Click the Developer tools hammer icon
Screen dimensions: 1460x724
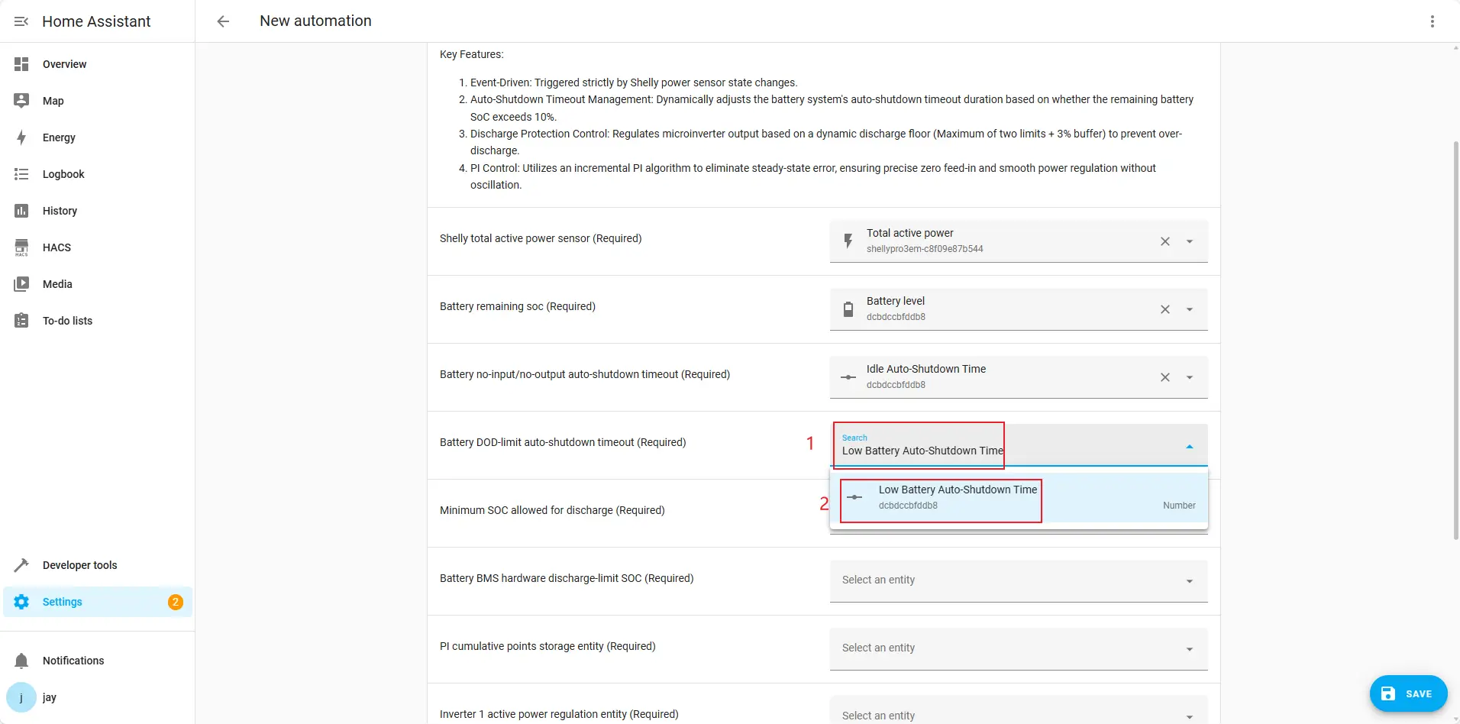(x=21, y=565)
